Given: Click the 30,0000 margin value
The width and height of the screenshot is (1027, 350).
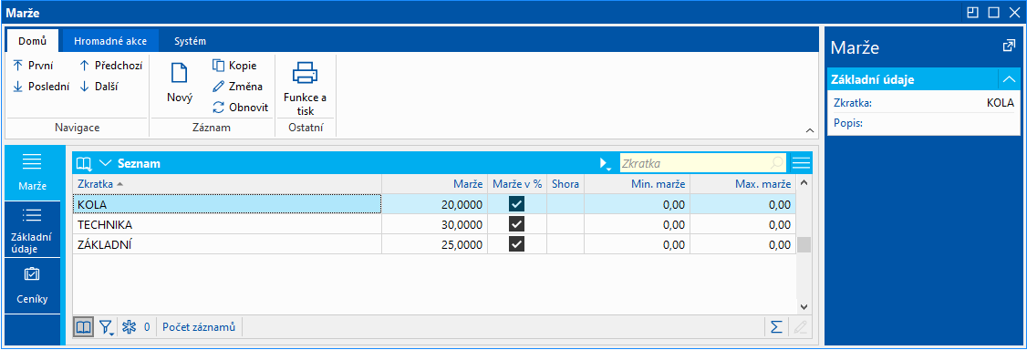Looking at the screenshot, I should (x=462, y=225).
